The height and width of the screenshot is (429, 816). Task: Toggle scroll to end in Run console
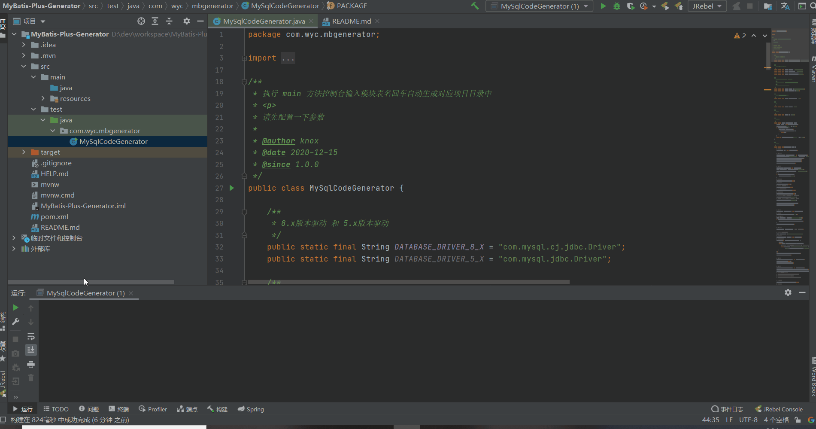pos(31,350)
